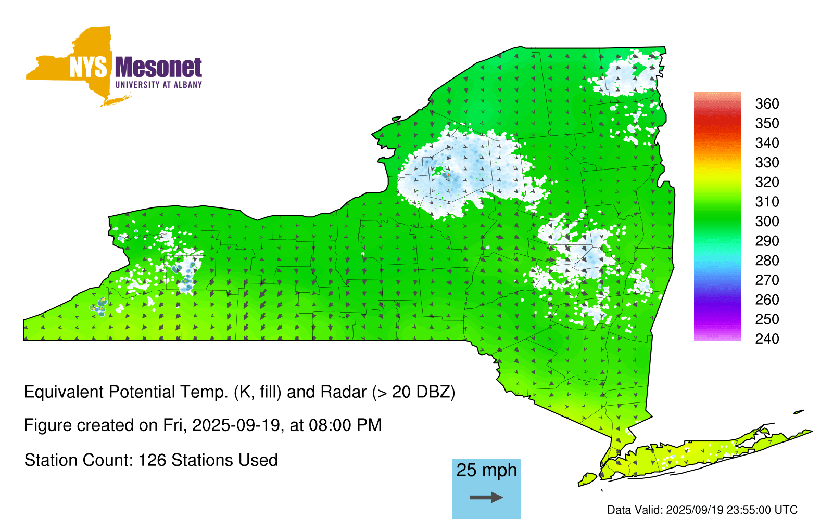Screen dimensions: 833x520
Task: Click the orange radar cell in central echo
Action: (448, 175)
